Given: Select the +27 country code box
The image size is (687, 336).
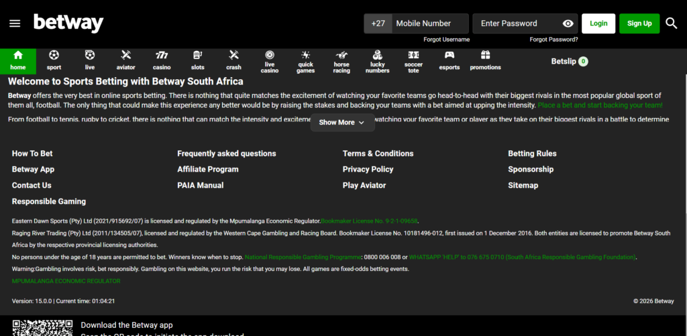Looking at the screenshot, I should click(378, 23).
